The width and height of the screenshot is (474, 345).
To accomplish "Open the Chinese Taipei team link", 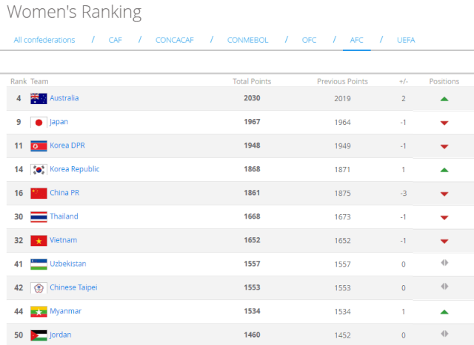I will [x=73, y=287].
